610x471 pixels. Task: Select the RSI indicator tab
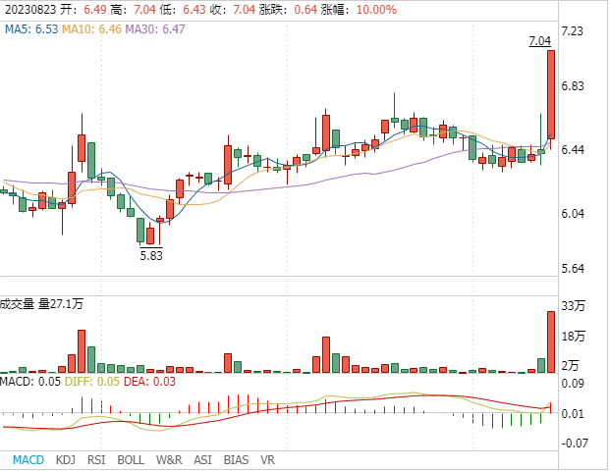point(96,460)
